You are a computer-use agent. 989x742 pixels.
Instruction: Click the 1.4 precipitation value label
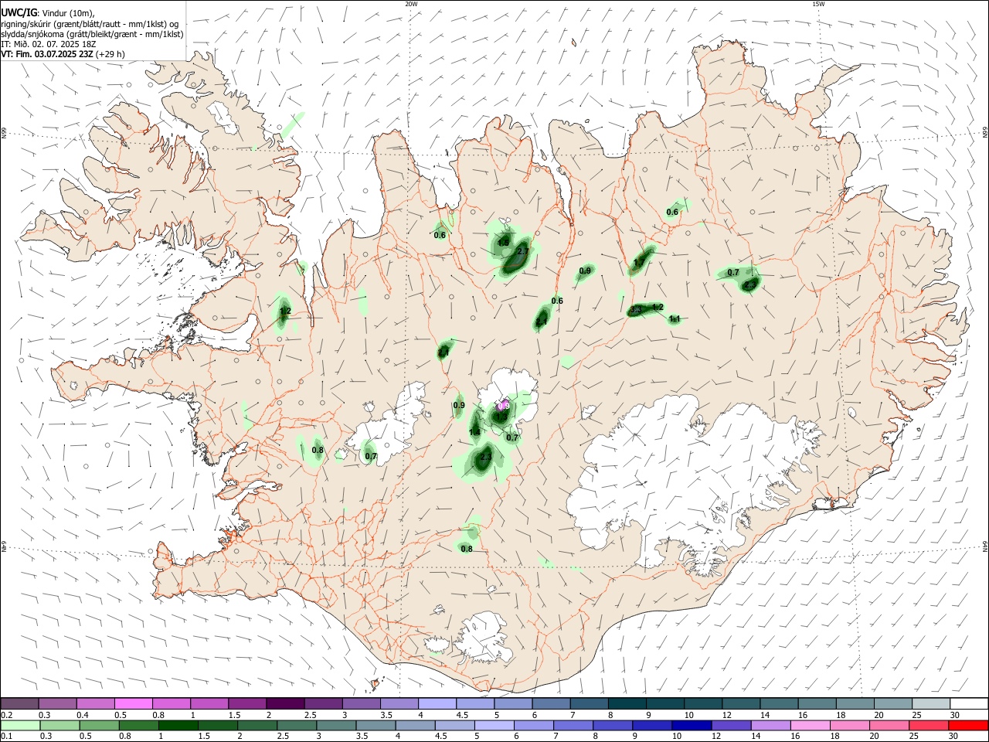coord(474,432)
